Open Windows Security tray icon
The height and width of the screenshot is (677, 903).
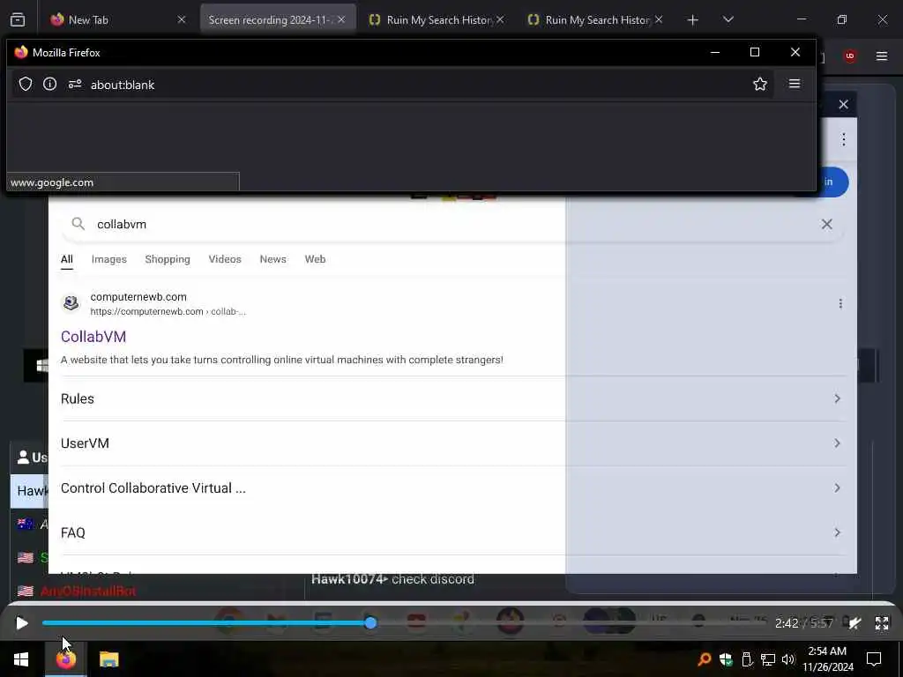[x=726, y=659]
